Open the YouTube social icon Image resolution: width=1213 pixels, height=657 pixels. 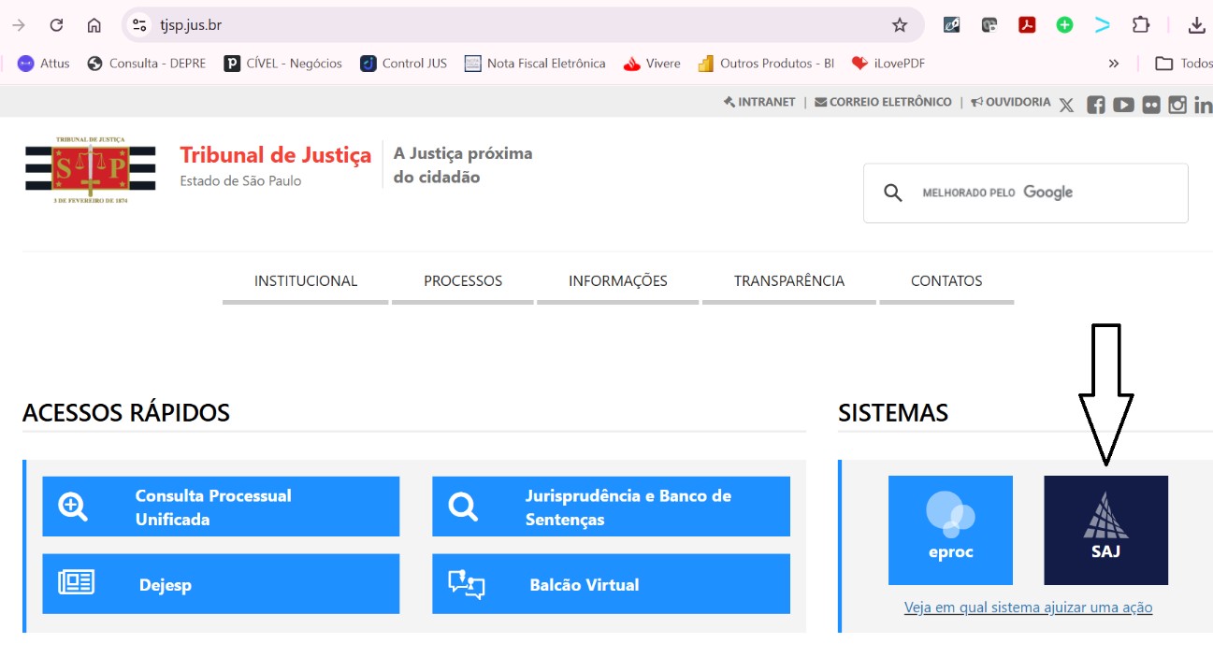[1123, 106]
